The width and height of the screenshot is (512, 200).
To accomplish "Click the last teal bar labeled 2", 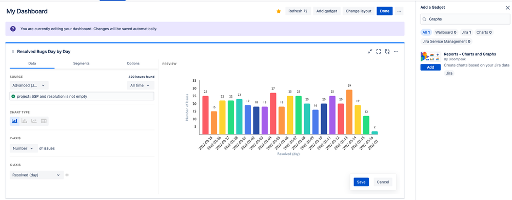I will click(375, 133).
